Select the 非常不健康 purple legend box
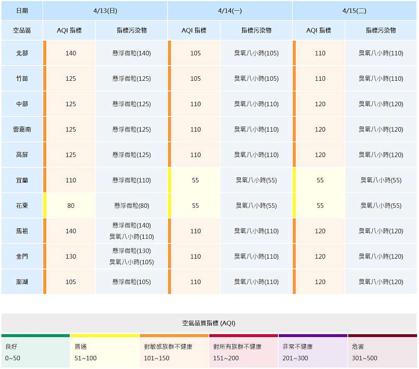The image size is (419, 369). (312, 352)
